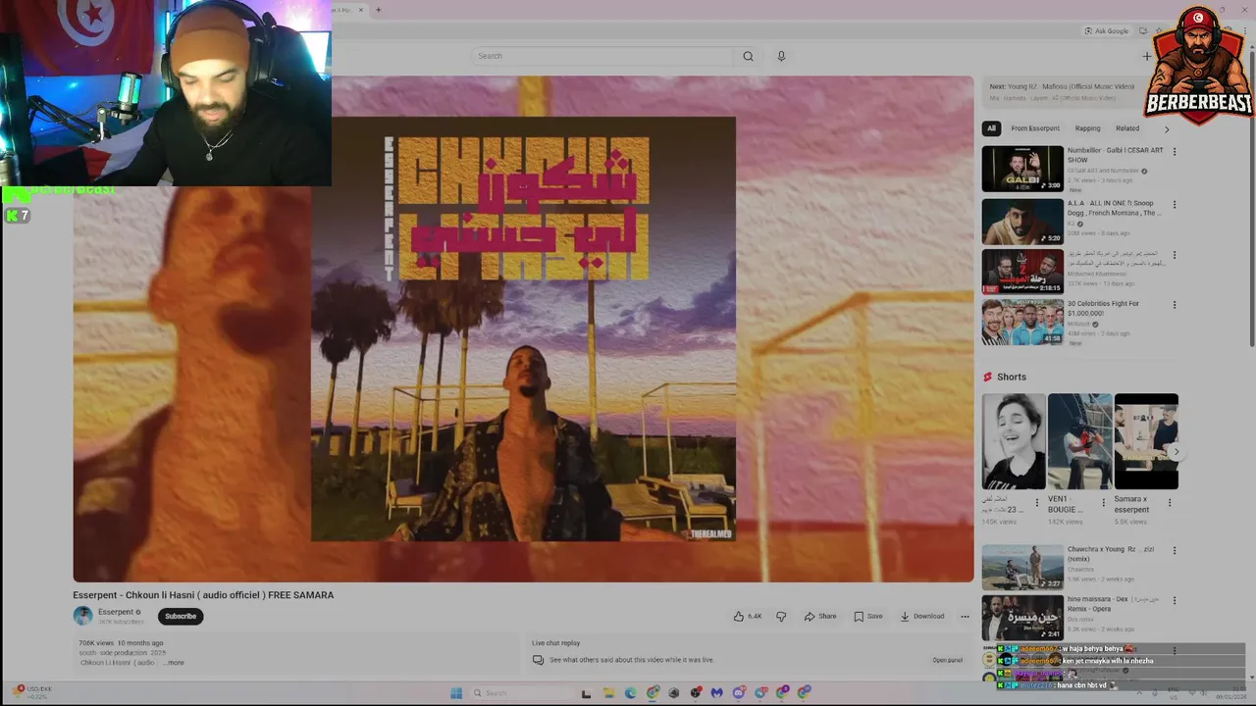This screenshot has width=1256, height=706.
Task: Click Open panel for live chat replay
Action: point(947,660)
